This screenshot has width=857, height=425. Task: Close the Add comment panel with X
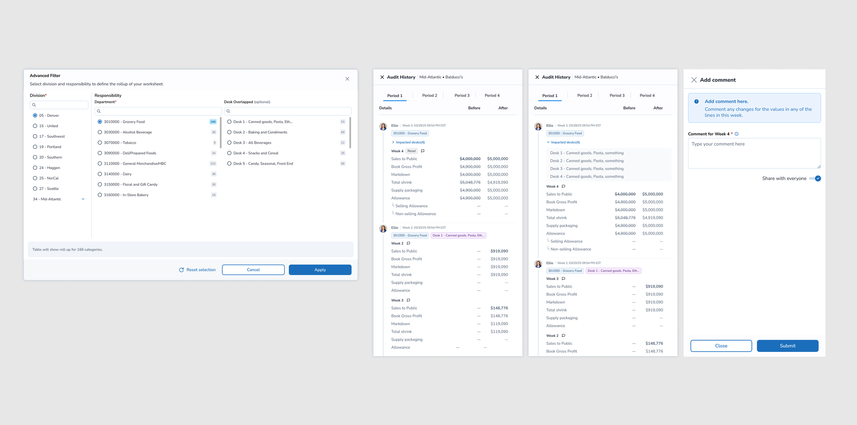point(694,80)
